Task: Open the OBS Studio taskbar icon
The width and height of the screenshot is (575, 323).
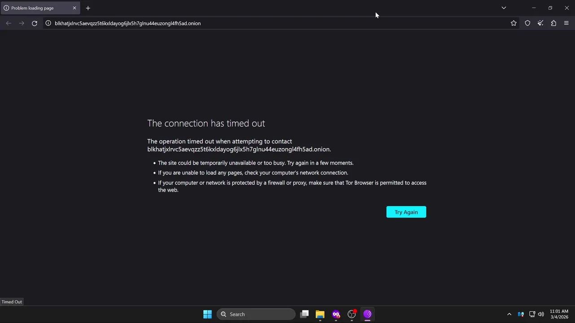Action: (352, 314)
